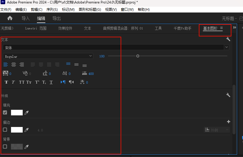Open the 工具 panel tab
Image resolution: width=243 pixels, height=157 pixels.
point(158,28)
